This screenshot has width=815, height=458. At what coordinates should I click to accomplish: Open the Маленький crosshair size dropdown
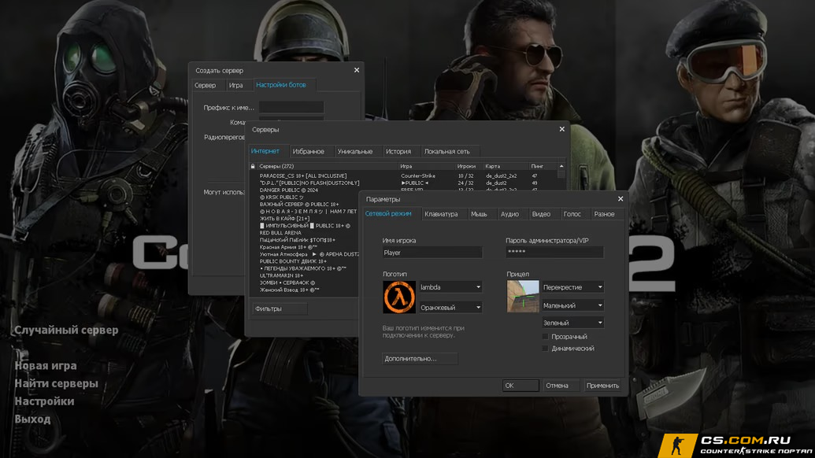coord(572,306)
